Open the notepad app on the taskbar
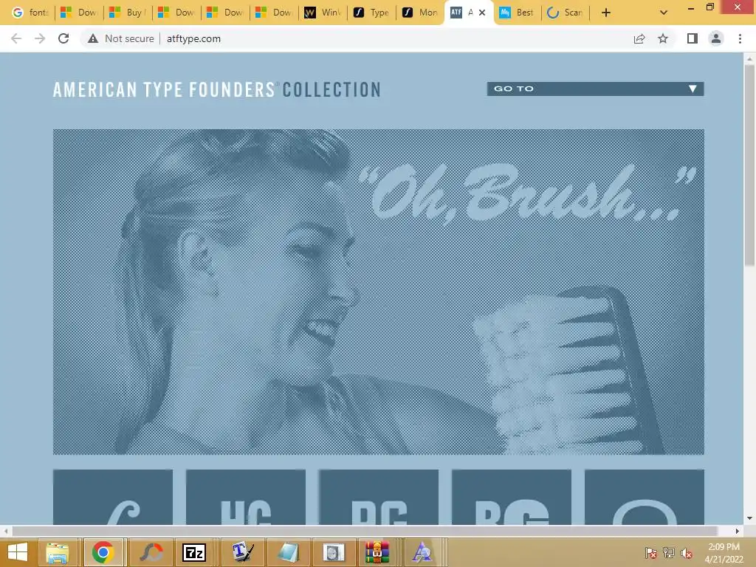Viewport: 756px width, 567px height. click(289, 552)
